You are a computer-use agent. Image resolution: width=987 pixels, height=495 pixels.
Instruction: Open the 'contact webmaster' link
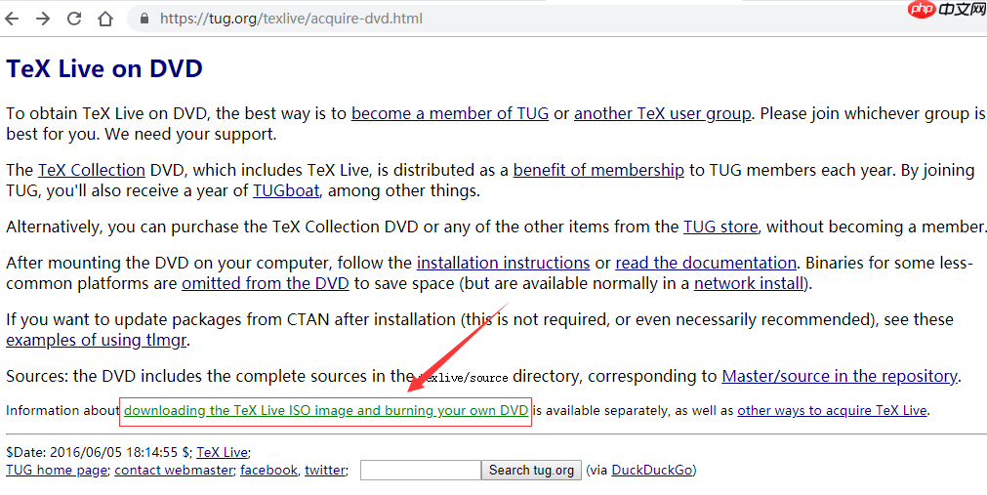[174, 470]
